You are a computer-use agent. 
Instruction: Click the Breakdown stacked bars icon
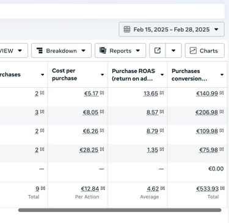[40, 51]
